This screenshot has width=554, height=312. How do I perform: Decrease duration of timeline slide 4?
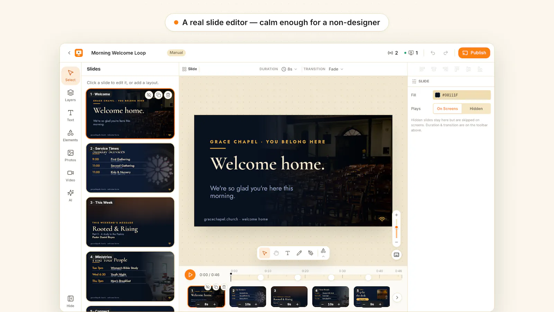(322, 304)
